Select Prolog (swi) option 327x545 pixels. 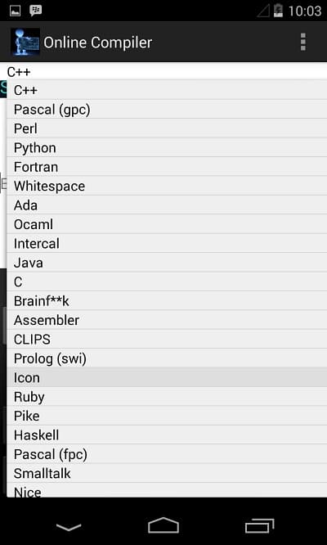[x=167, y=358]
